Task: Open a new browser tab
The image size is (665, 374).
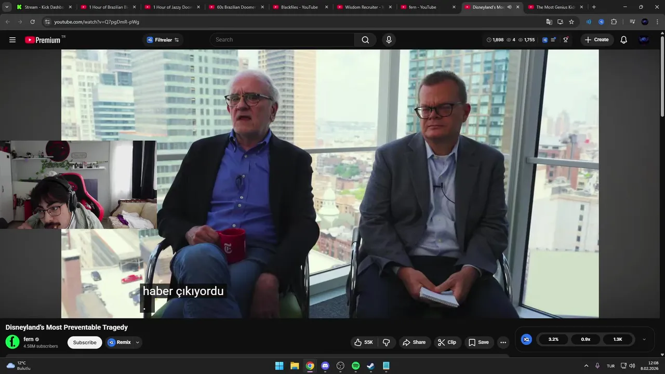Action: tap(594, 7)
